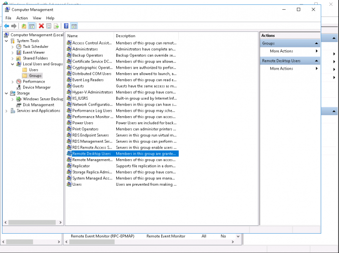Select the Users folder in tree
The image size is (339, 253).
[33, 70]
